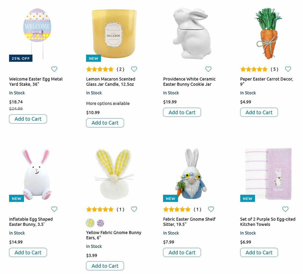The width and height of the screenshot is (303, 274).
Task: Add Purple Kitchen Towels to cart
Action: (259, 253)
